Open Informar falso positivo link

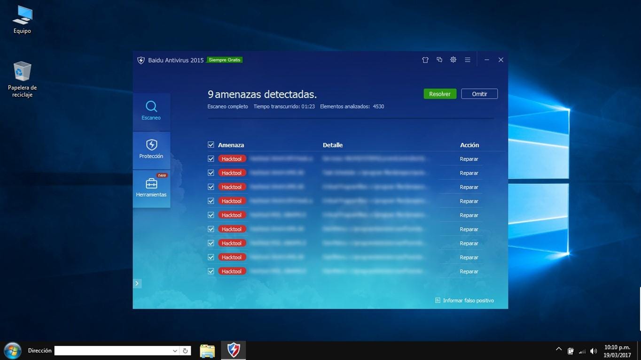pos(464,300)
